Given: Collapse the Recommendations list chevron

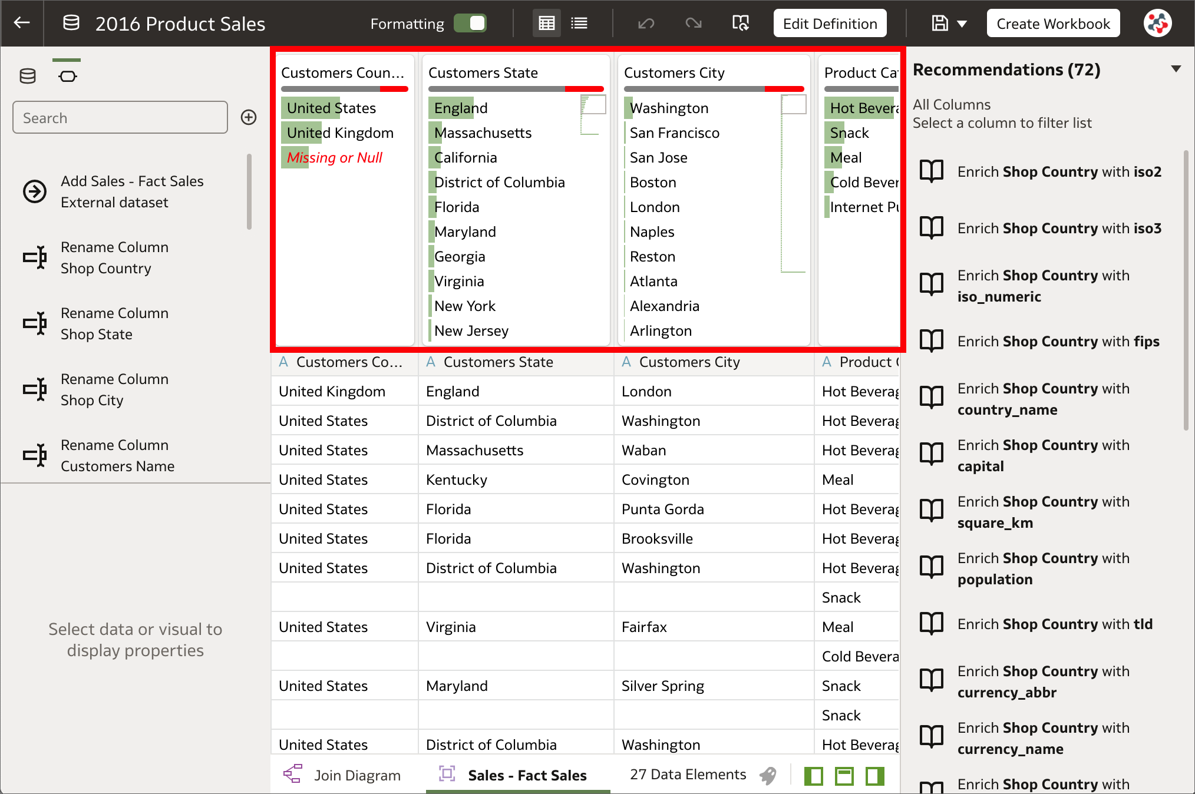Looking at the screenshot, I should [1176, 69].
